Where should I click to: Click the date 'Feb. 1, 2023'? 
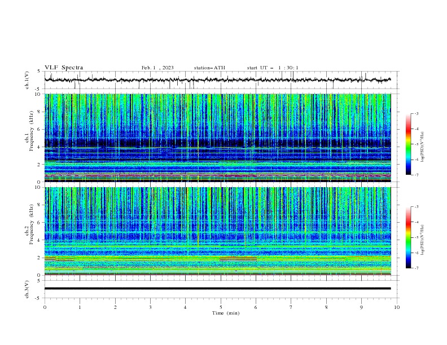point(157,68)
